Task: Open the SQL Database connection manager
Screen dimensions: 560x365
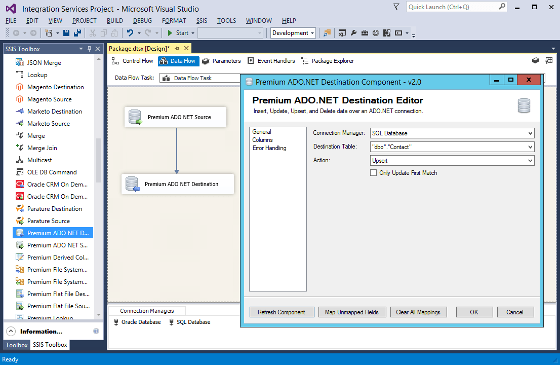Action: (x=190, y=322)
